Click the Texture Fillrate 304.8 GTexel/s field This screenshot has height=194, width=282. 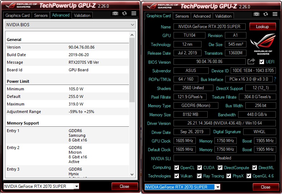258,97
